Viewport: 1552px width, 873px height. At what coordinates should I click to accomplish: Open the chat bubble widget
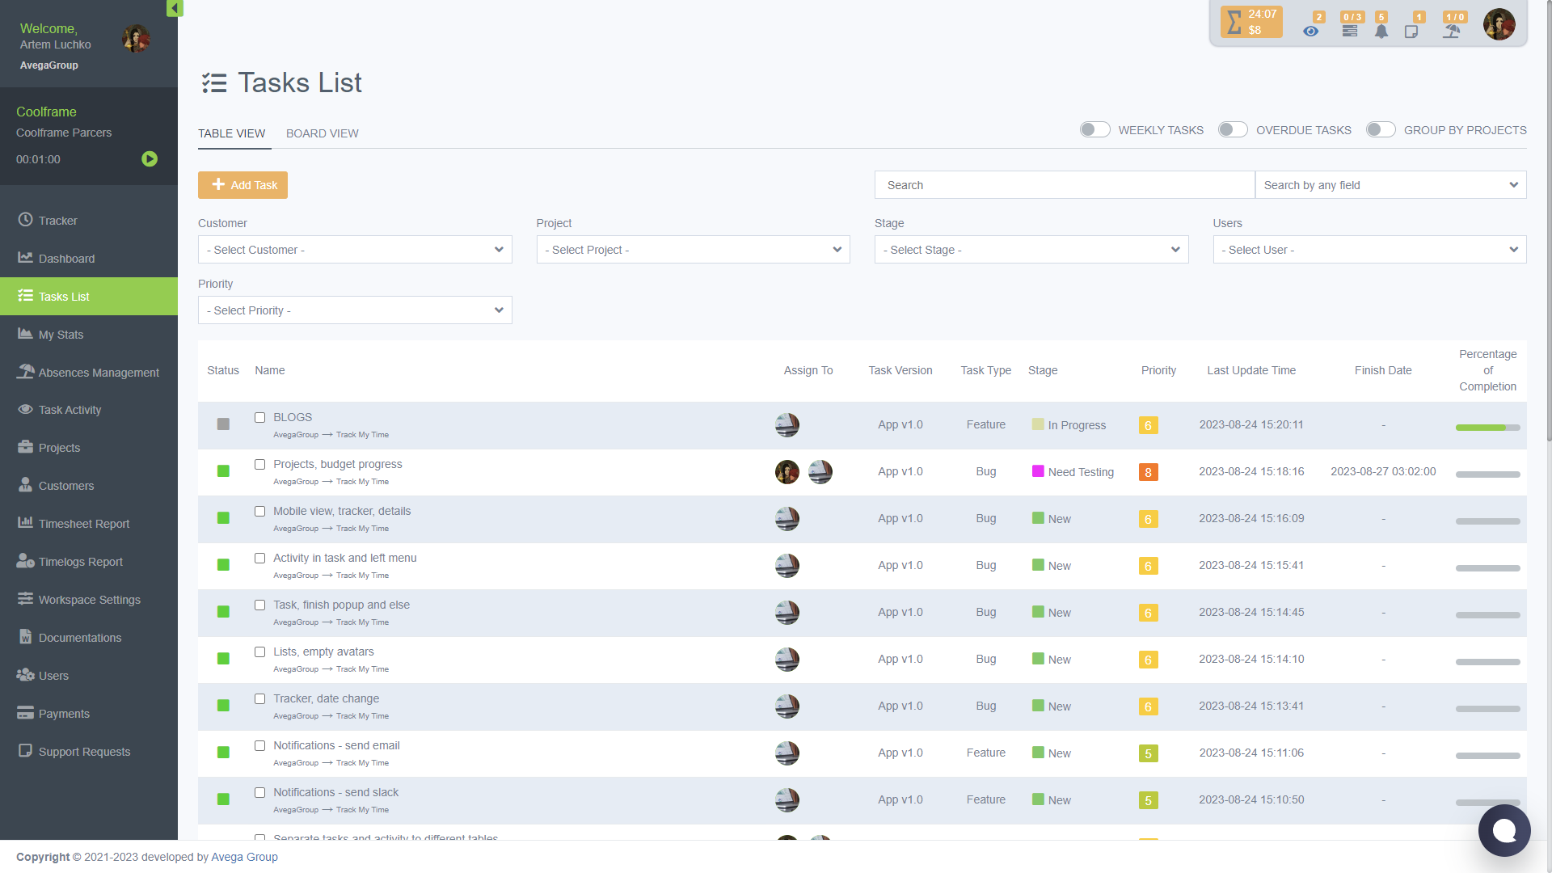tap(1503, 830)
